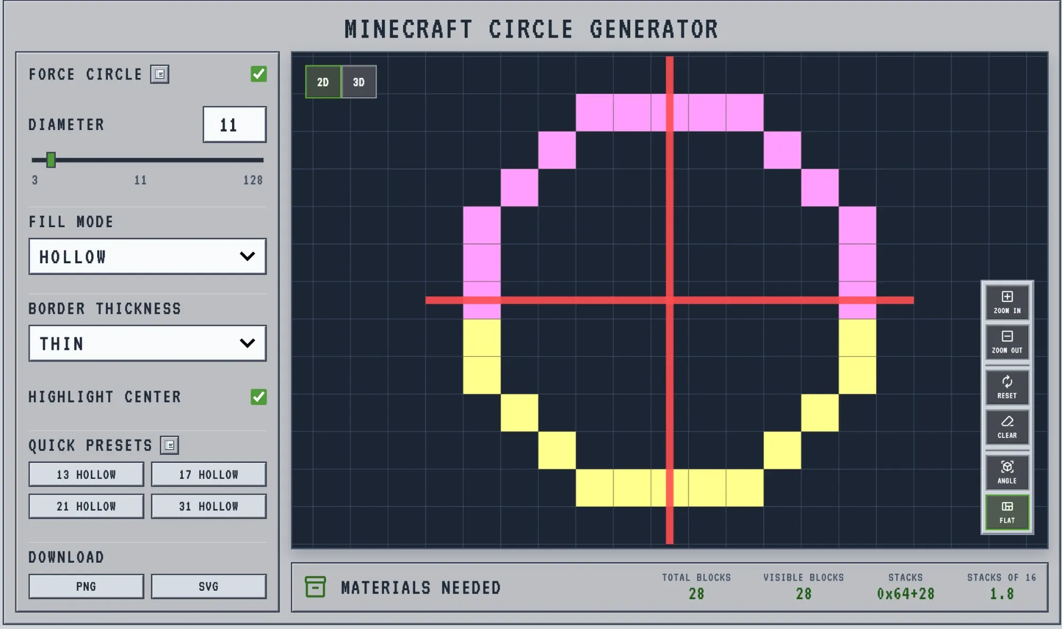The image size is (1062, 629).
Task: Click the Stacks value 0x64+28
Action: click(905, 594)
